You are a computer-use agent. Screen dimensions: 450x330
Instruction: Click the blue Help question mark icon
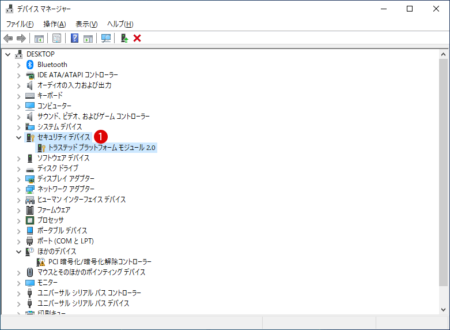(75, 38)
